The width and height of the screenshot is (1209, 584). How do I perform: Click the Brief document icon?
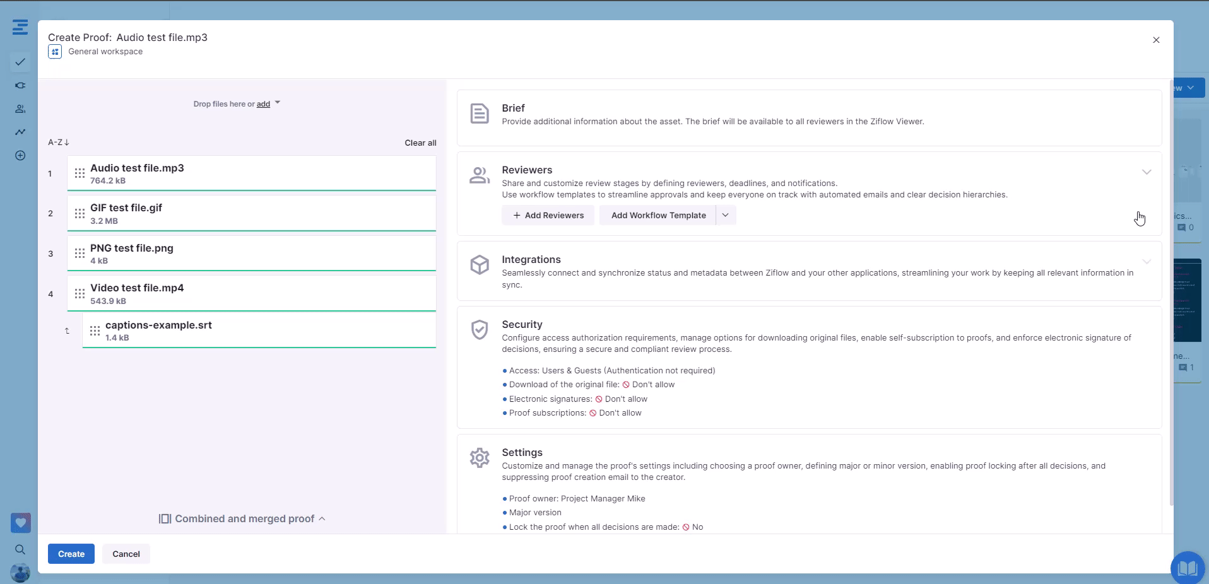[480, 114]
